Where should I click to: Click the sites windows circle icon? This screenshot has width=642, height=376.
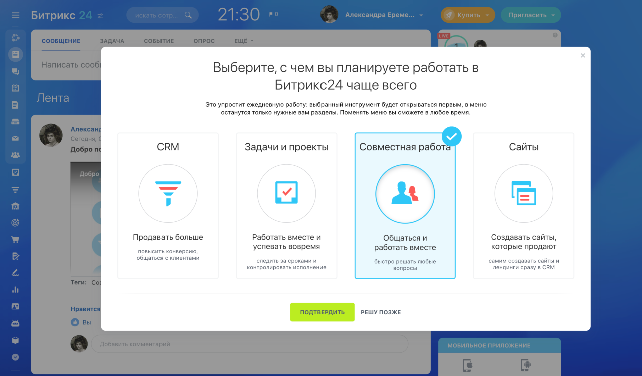point(524,193)
